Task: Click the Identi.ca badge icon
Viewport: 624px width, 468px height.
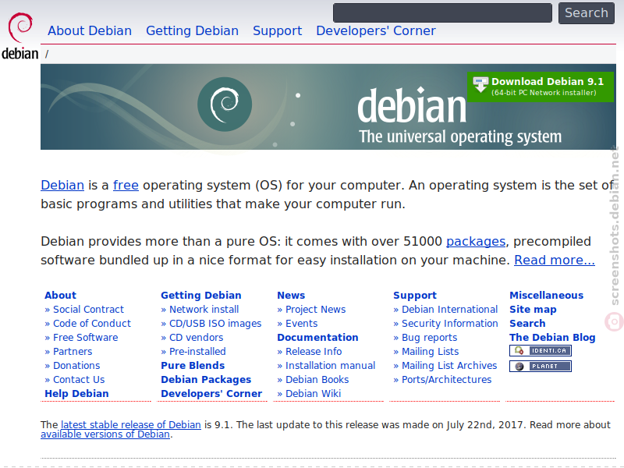Action: (x=541, y=350)
